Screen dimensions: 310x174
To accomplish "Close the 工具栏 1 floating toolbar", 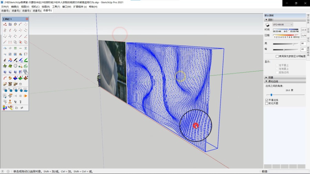I will tap(27, 19).
